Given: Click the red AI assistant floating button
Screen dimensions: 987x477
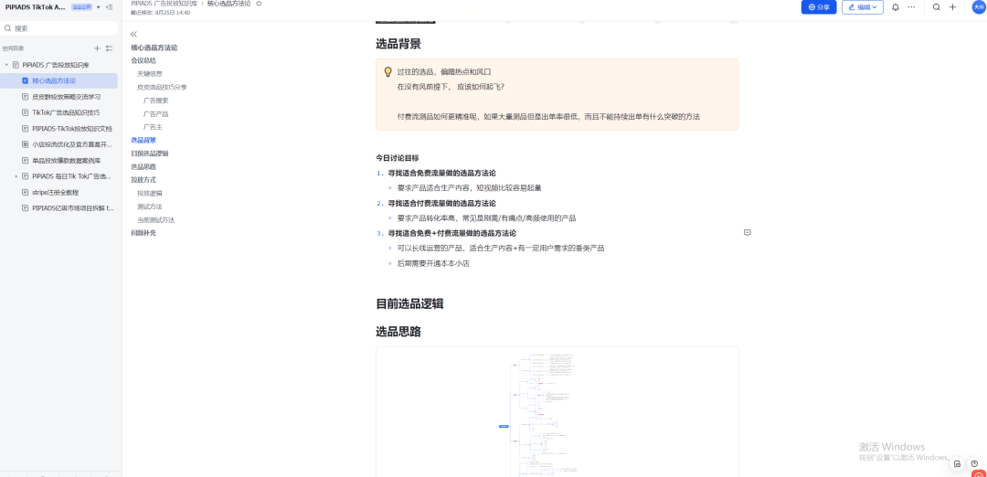Looking at the screenshot, I should click(980, 473).
